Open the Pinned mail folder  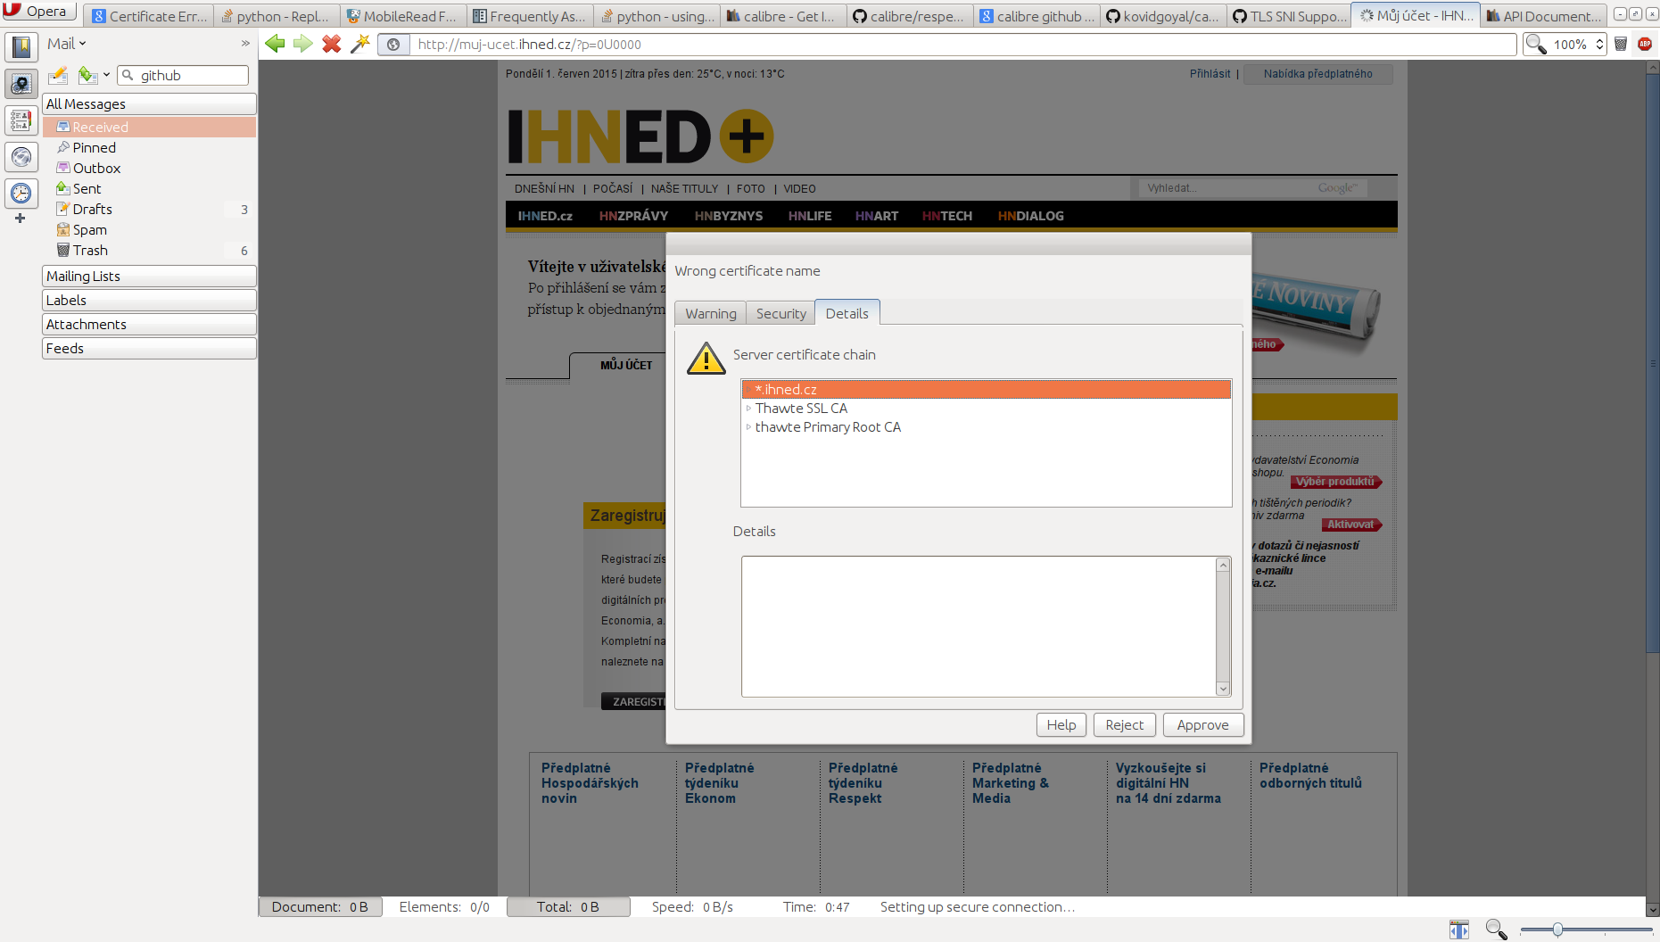(x=149, y=148)
